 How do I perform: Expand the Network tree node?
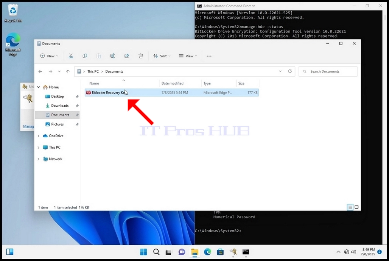point(39,159)
